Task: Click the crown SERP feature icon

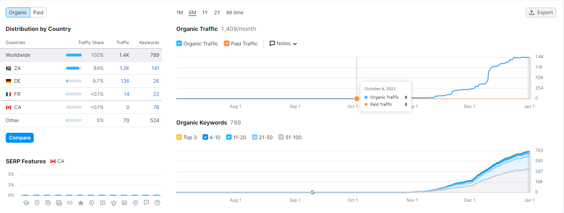Action: point(114,203)
